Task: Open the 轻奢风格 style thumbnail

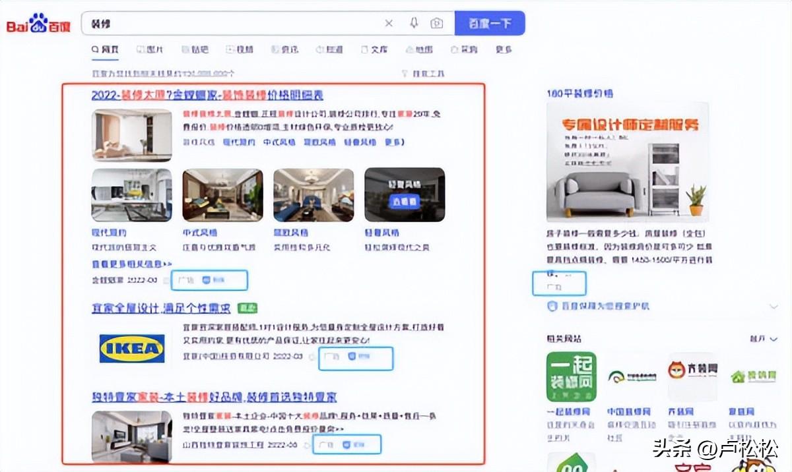Action: pyautogui.click(x=405, y=195)
